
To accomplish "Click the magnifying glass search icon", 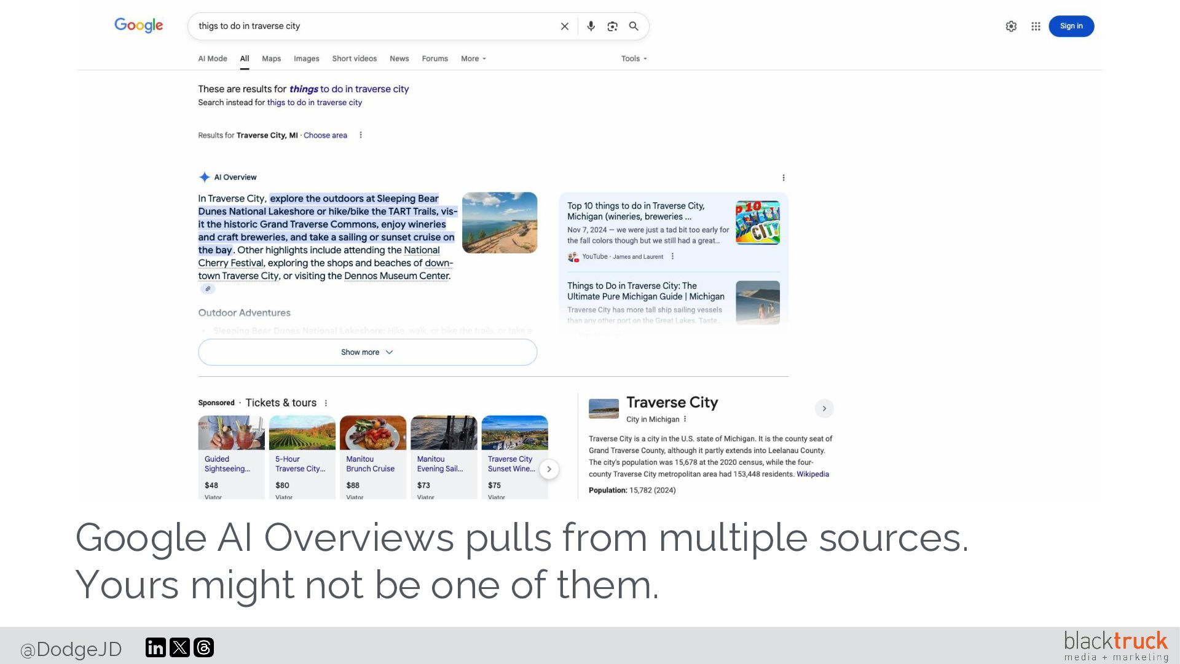I will pyautogui.click(x=634, y=26).
